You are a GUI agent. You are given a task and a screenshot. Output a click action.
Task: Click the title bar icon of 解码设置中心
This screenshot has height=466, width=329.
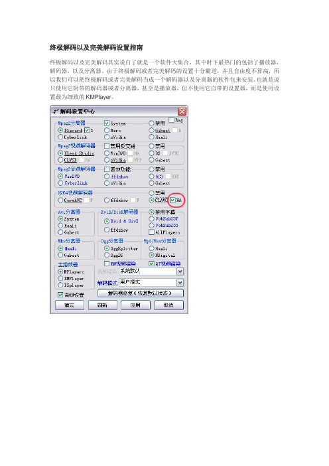point(55,112)
